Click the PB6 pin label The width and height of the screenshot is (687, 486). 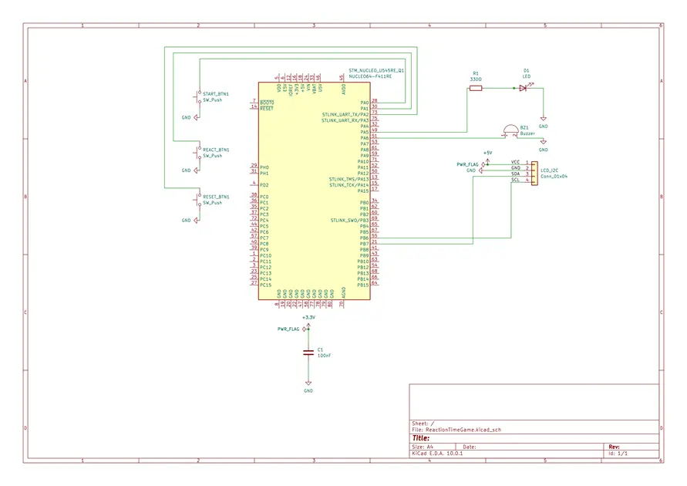point(365,238)
